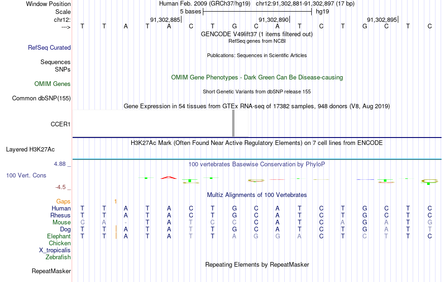Screen dimensions: 442x282
Task: Select the Zebrafish alignment row label
Action: click(x=58, y=257)
